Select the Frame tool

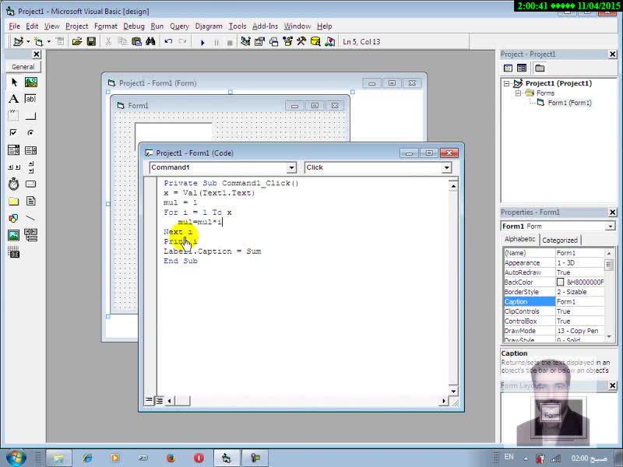pyautogui.click(x=14, y=116)
